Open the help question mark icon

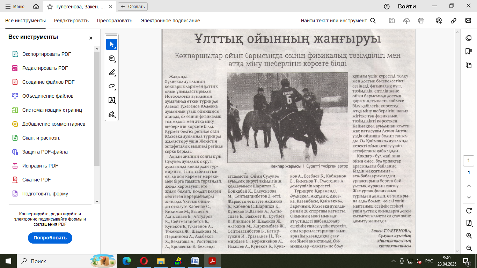point(387,6)
